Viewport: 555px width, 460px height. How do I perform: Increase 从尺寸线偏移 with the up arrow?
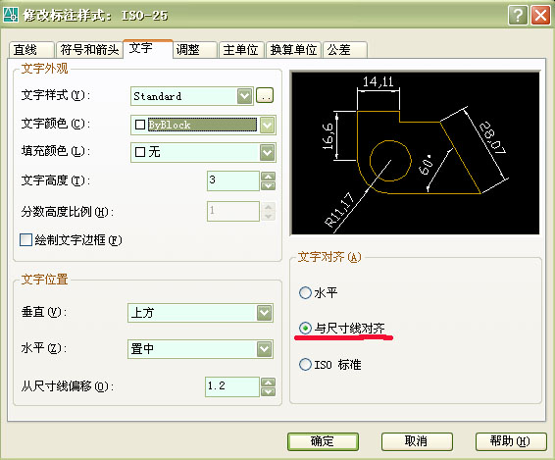coord(268,383)
